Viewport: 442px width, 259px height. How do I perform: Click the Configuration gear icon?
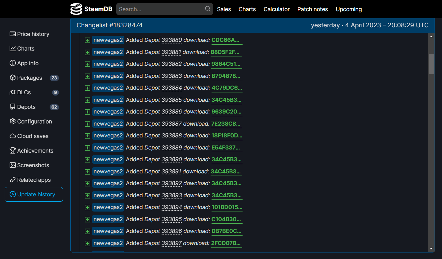pos(13,122)
